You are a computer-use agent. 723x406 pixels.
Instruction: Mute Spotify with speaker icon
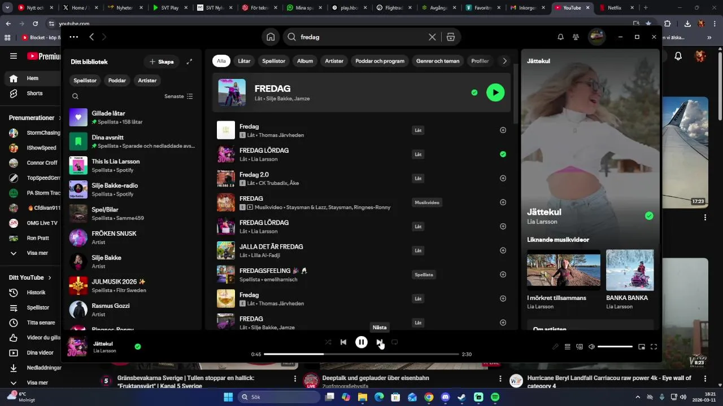pos(591,347)
